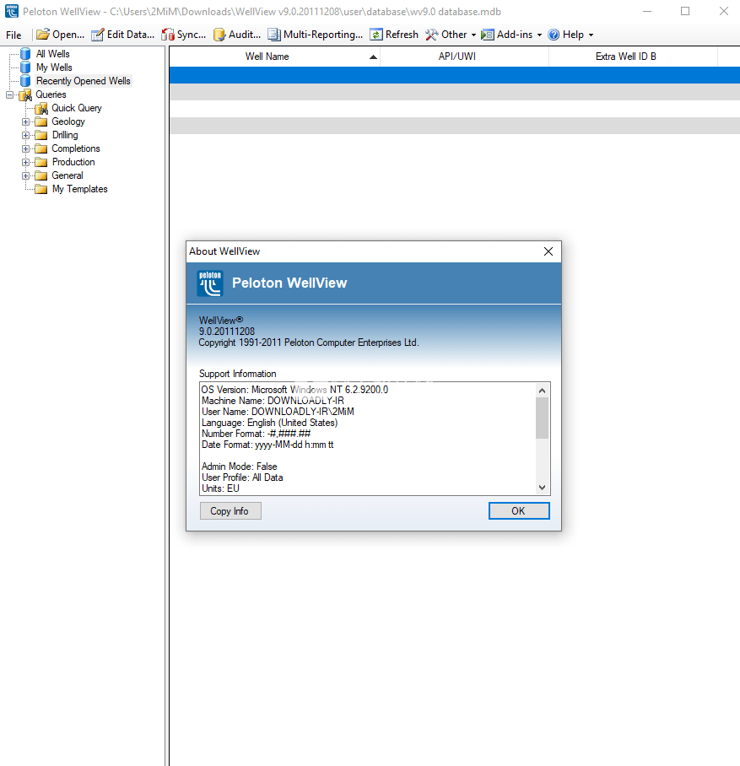Click the Audit icon in toolbar

click(219, 35)
